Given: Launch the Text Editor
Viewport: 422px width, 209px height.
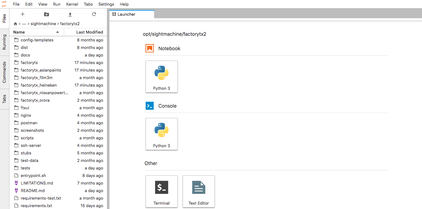Looking at the screenshot, I should click(198, 191).
